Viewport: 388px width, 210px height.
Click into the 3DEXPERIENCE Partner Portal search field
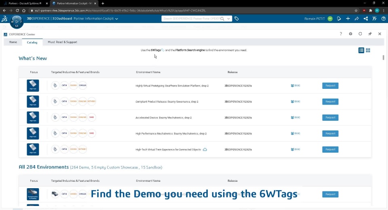pos(192,19)
